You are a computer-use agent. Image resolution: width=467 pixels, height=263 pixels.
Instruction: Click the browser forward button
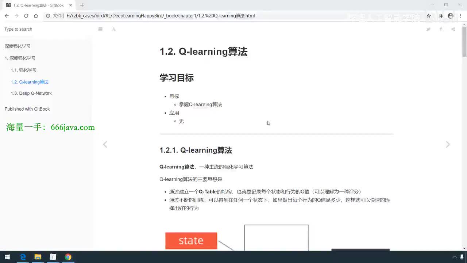click(x=16, y=16)
